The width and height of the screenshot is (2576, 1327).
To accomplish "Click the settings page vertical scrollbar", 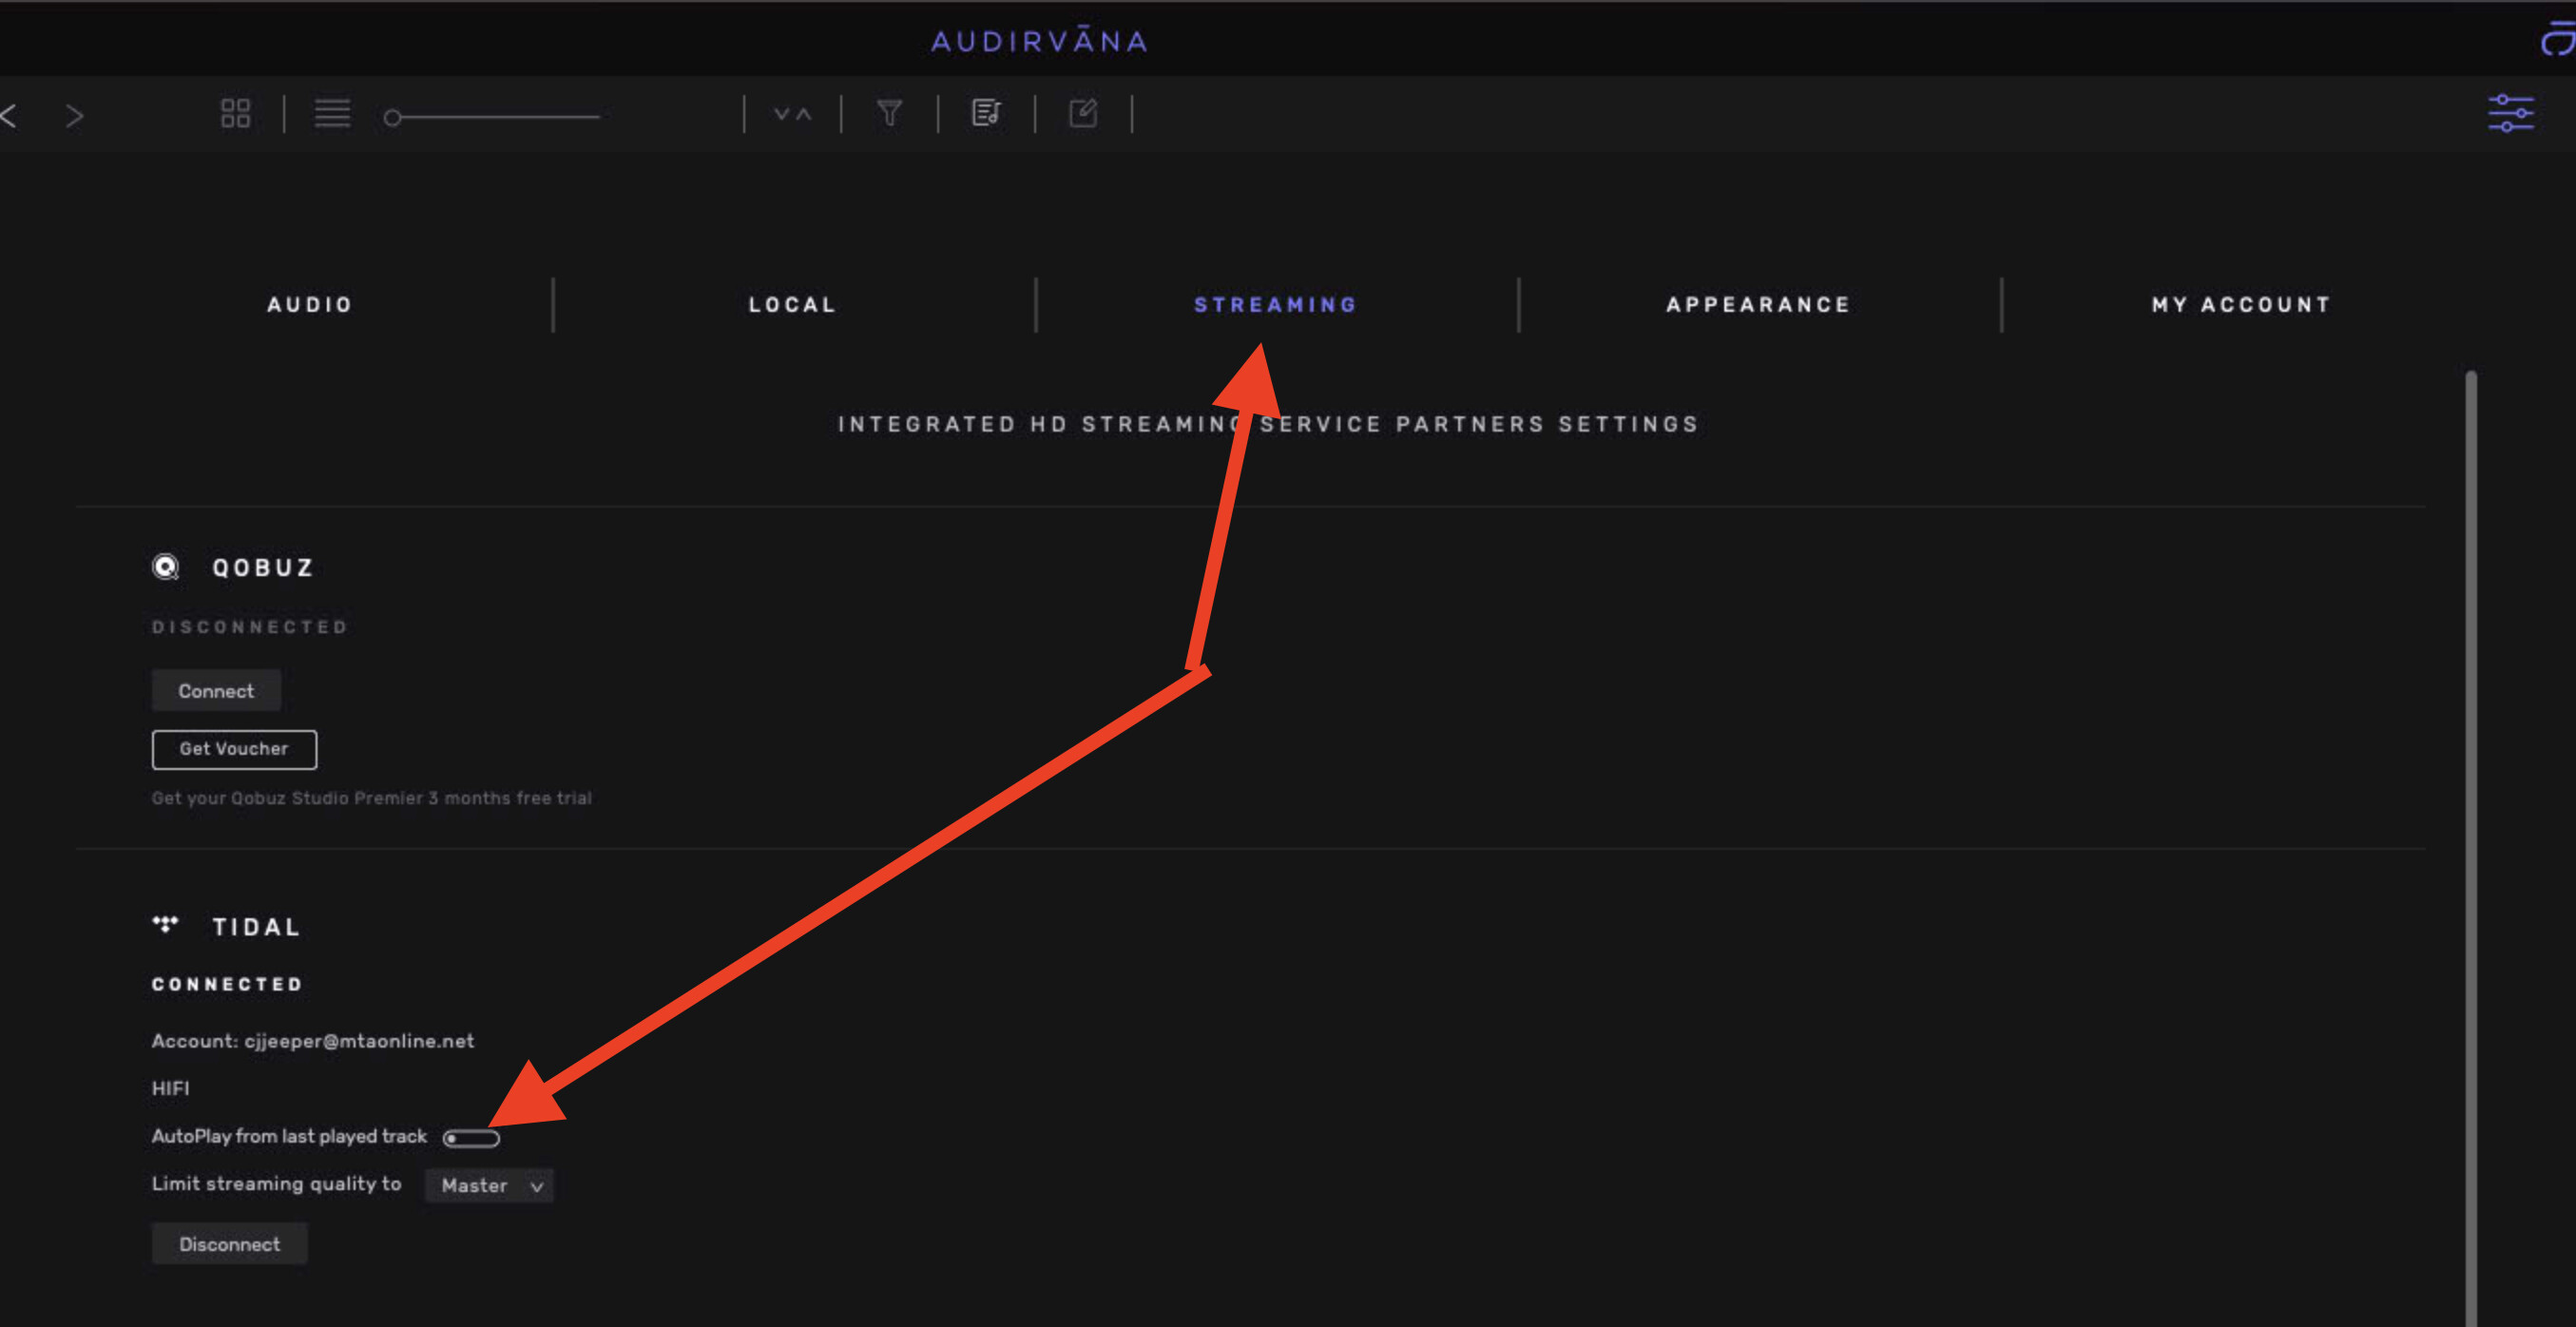I will coord(2471,848).
